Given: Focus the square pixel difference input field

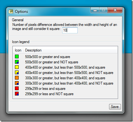Looking at the screenshot, I should pyautogui.click(x=70, y=30).
